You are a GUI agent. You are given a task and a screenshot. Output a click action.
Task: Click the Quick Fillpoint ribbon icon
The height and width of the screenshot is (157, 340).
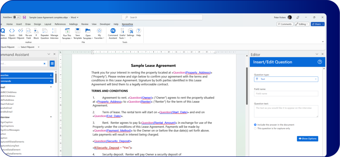(x=12, y=31)
